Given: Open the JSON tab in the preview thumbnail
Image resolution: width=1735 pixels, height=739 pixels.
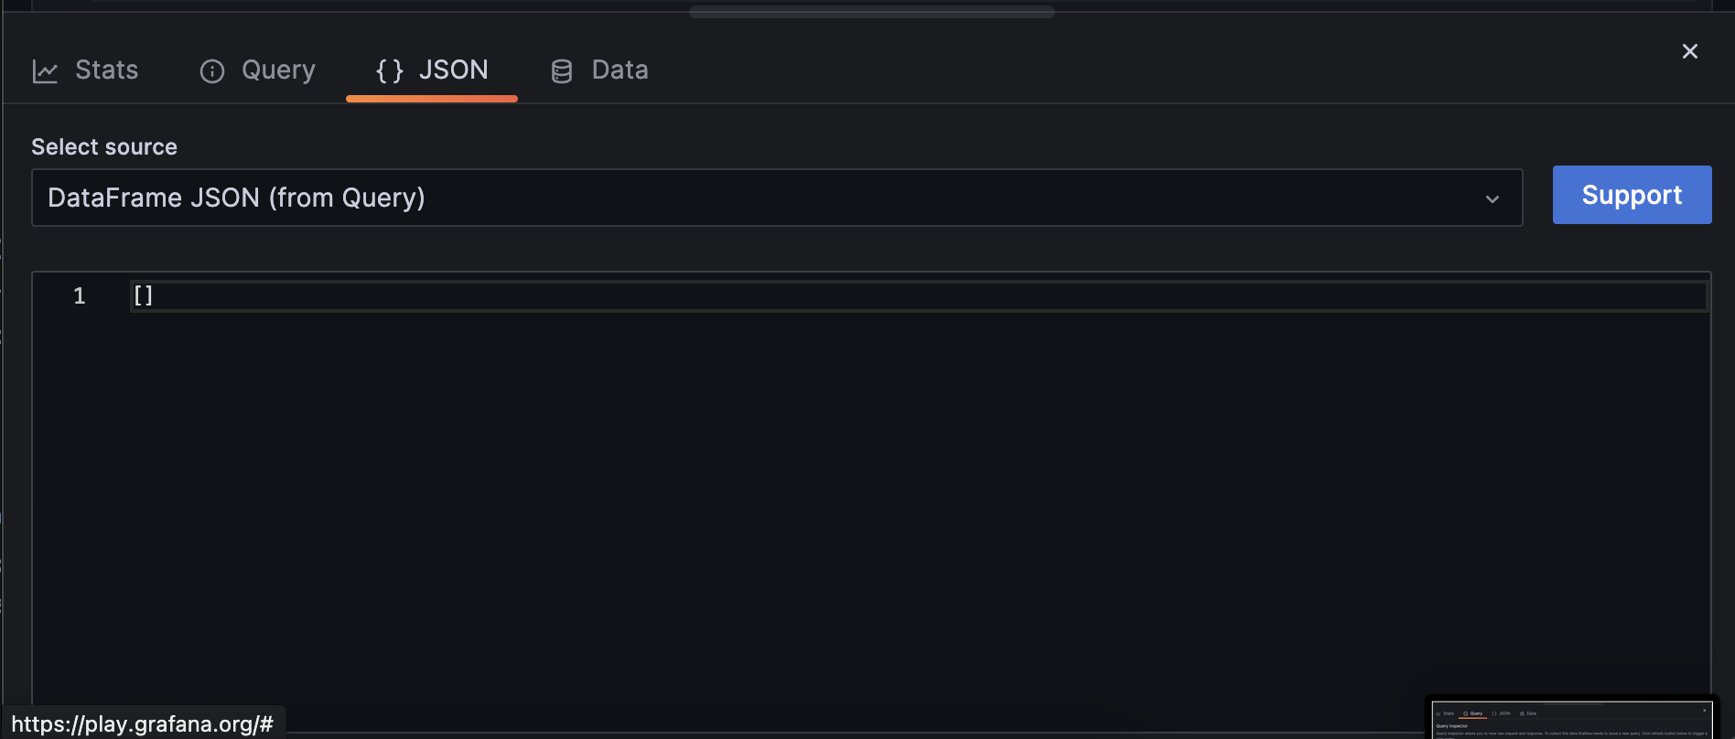Looking at the screenshot, I should click(x=1503, y=713).
